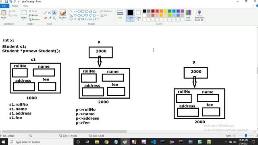Open the Windows Start menu
Screen dimensions: 258x145
4,142
